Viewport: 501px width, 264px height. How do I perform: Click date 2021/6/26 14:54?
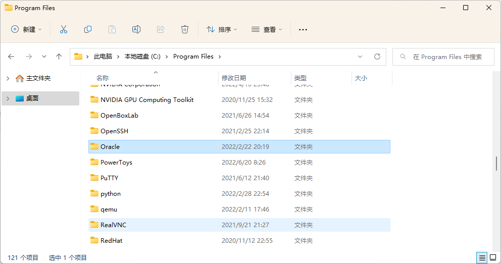pyautogui.click(x=245, y=115)
